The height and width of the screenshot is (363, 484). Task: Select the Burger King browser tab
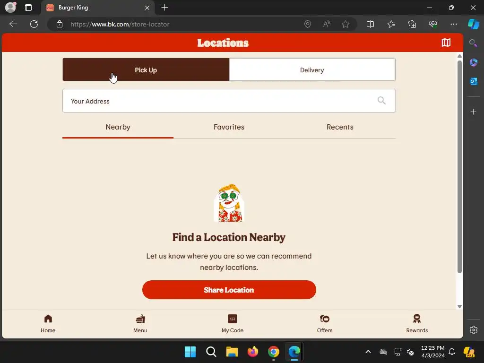click(x=97, y=8)
